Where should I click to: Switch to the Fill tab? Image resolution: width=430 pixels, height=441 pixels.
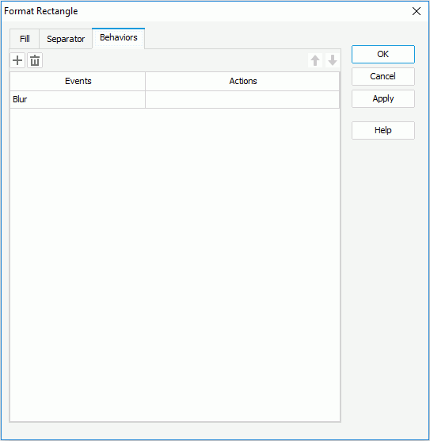[25, 39]
